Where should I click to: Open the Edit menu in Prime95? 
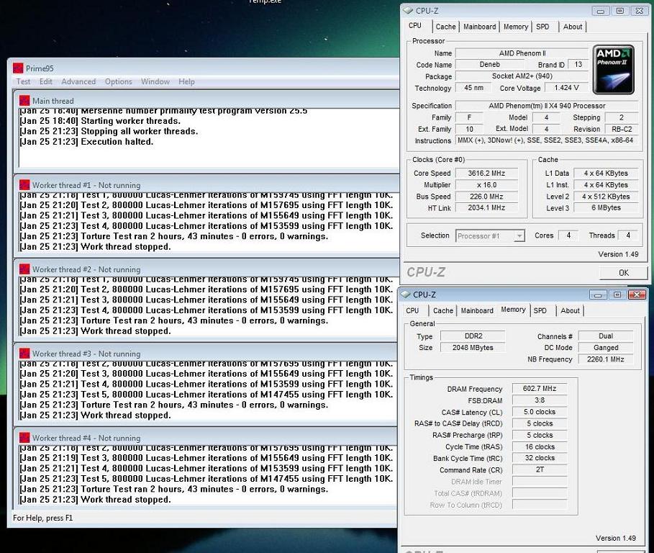point(46,81)
